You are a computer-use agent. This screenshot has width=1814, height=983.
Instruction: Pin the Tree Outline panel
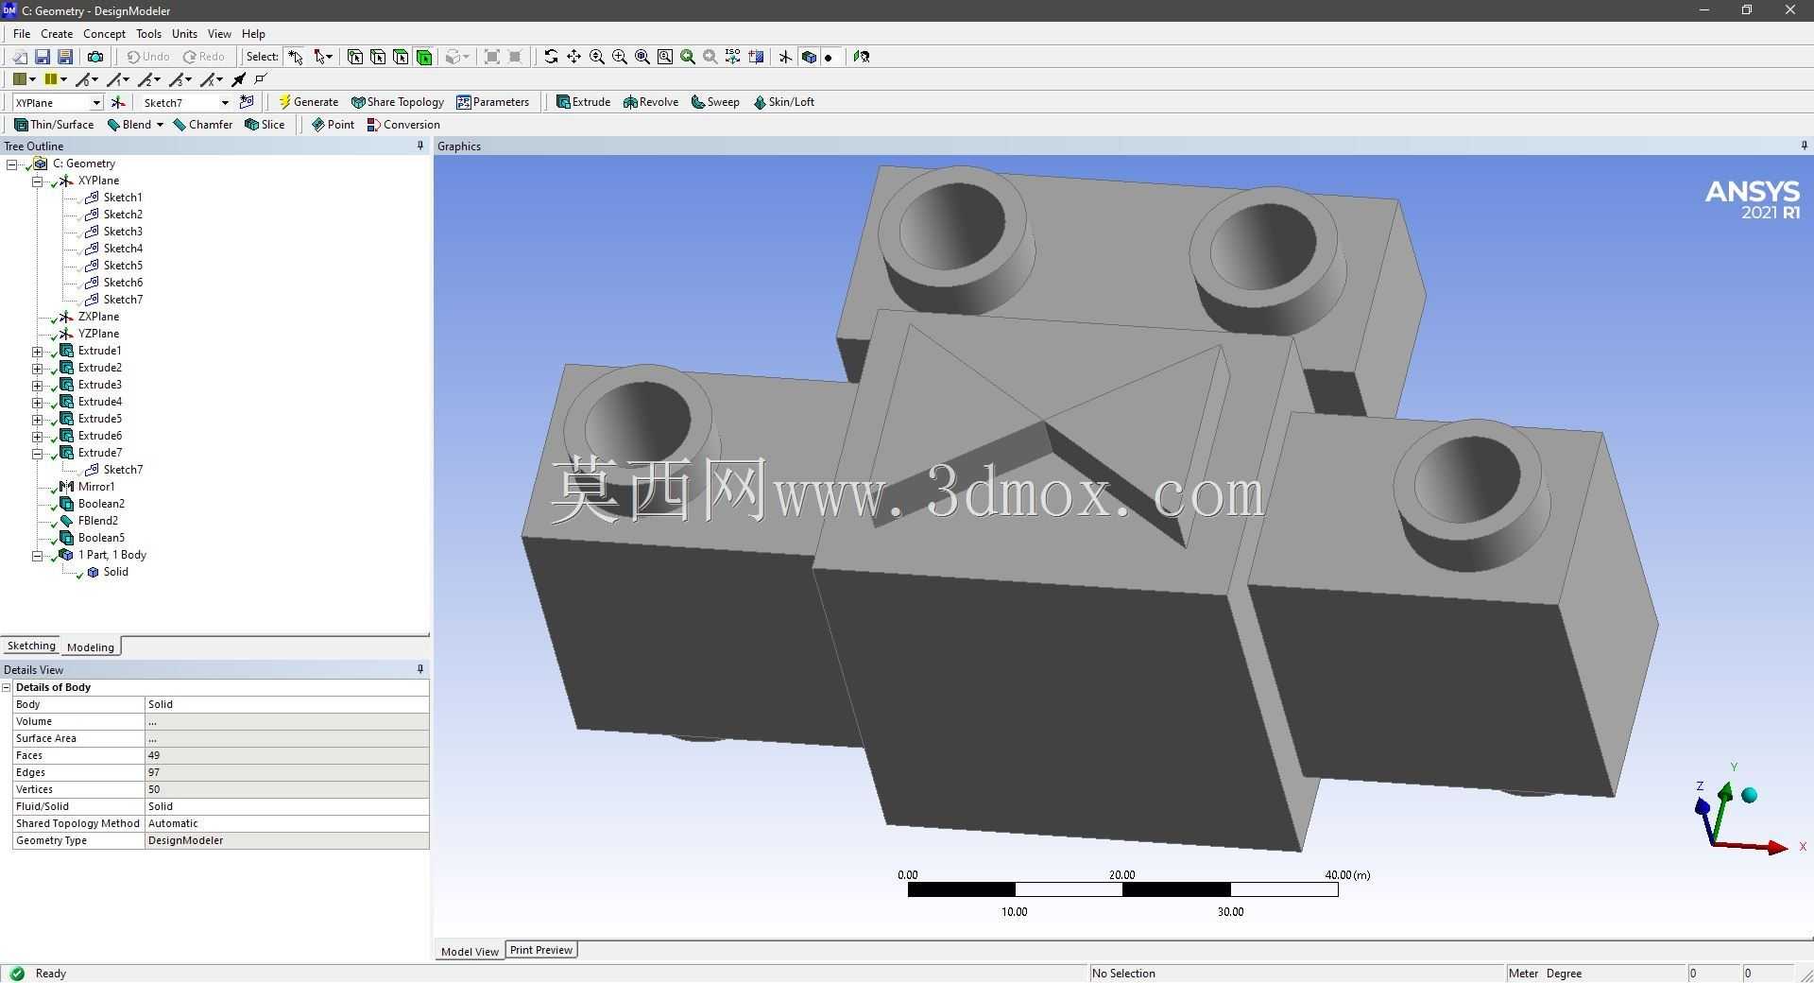pos(420,146)
